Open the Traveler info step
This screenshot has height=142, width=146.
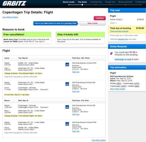point(110,2)
